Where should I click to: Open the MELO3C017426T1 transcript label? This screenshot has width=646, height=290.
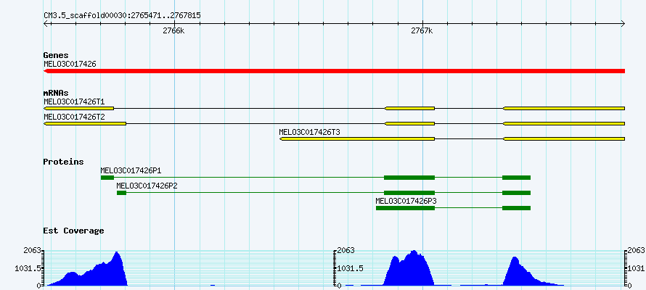click(74, 101)
